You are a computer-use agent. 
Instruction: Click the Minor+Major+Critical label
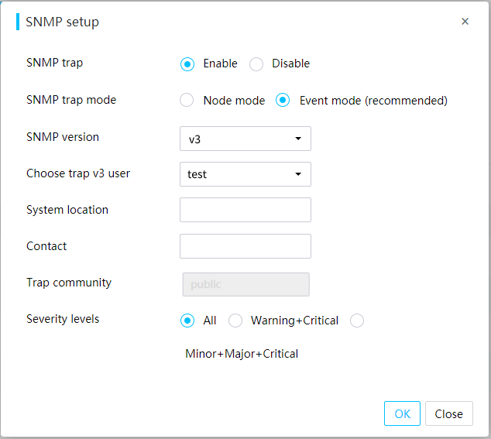pos(242,354)
